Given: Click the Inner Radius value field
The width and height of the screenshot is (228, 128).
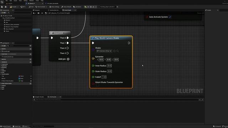Looking at the screenshot, I should point(109,66).
